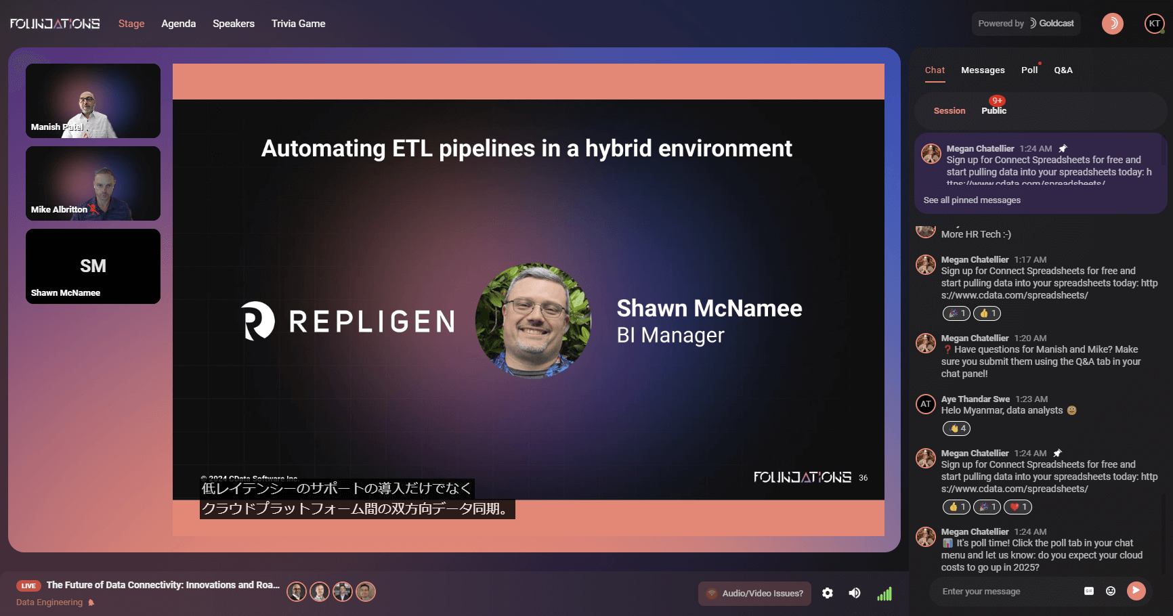Click the second speaker avatar in bottom bar
Image resolution: width=1173 pixels, height=616 pixels.
pyautogui.click(x=320, y=592)
